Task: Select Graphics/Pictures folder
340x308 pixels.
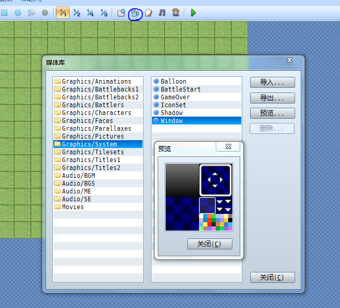Action: 98,136
